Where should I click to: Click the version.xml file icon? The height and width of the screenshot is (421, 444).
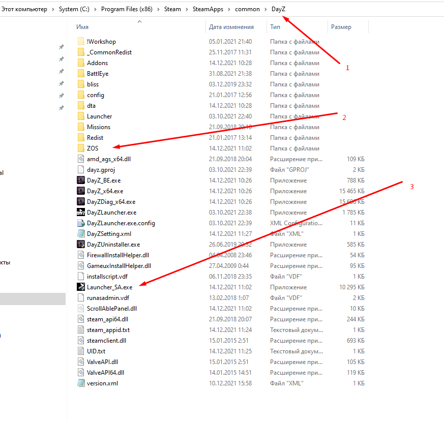pyautogui.click(x=81, y=383)
